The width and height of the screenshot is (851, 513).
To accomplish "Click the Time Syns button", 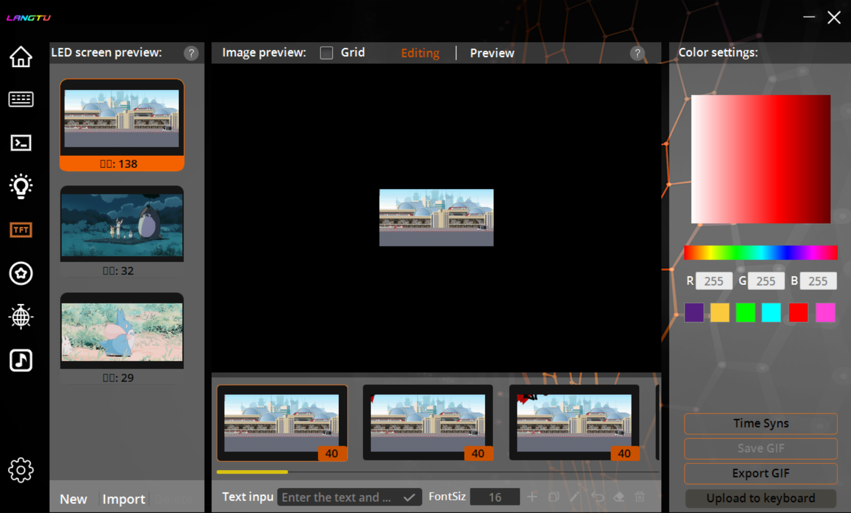I will tap(761, 423).
